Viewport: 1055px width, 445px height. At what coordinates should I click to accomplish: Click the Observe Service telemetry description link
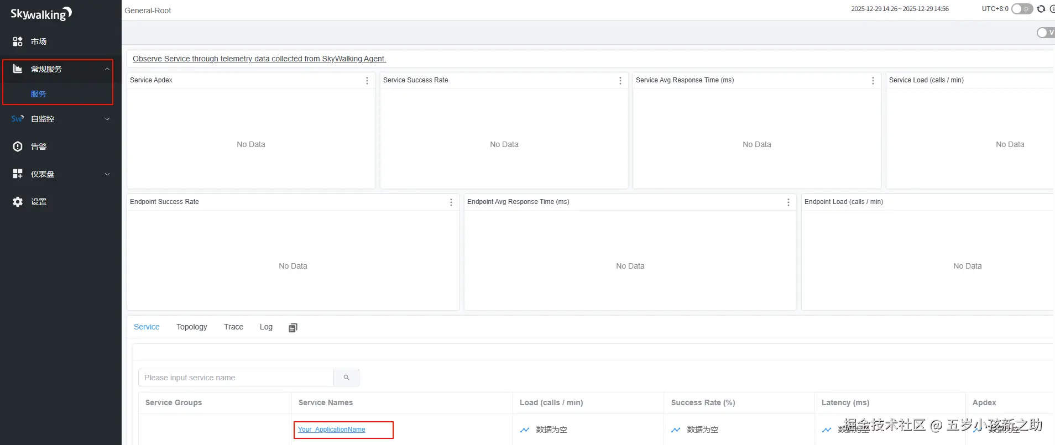(x=259, y=59)
